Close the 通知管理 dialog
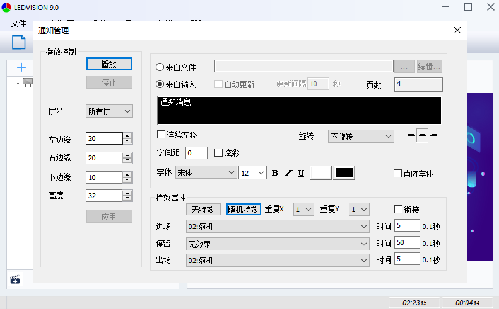499x309 pixels. pos(457,30)
